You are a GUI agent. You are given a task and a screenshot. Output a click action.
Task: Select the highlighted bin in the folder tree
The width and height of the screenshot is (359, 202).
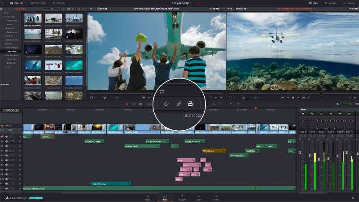pos(10,52)
